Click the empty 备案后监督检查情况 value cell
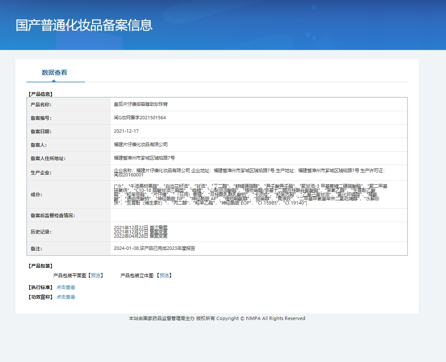Screen dimensions: 446x362 [x=258, y=215]
